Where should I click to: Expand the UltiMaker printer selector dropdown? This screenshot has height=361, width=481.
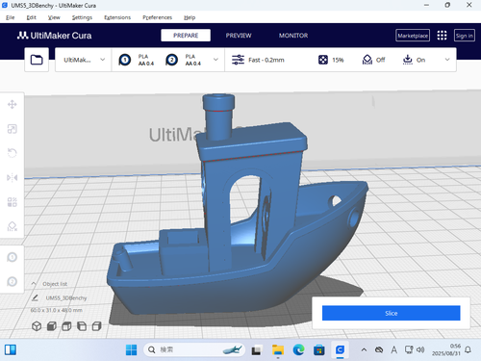coord(84,60)
